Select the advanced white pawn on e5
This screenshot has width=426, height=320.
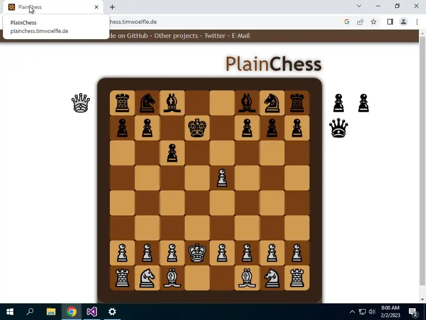tap(222, 178)
